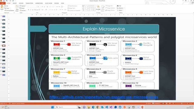Click the Numbering list icon
The image size is (194, 109).
53,7
